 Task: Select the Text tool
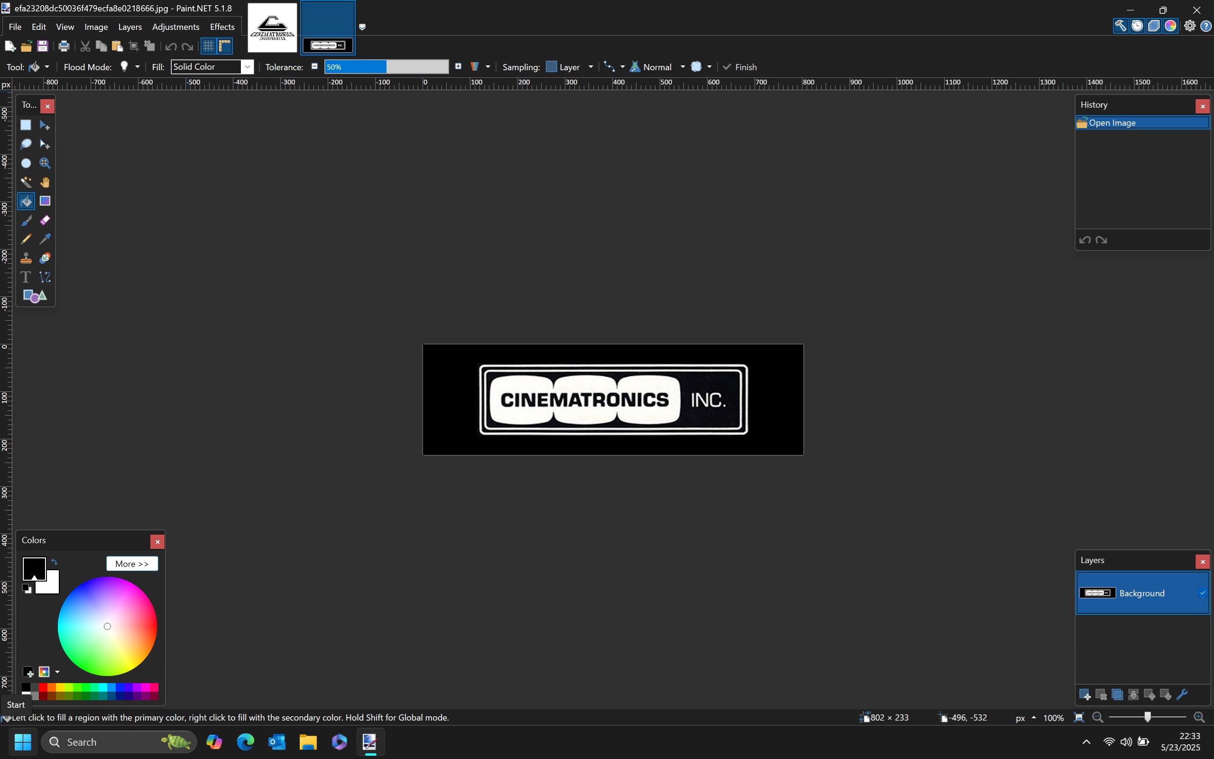(26, 277)
